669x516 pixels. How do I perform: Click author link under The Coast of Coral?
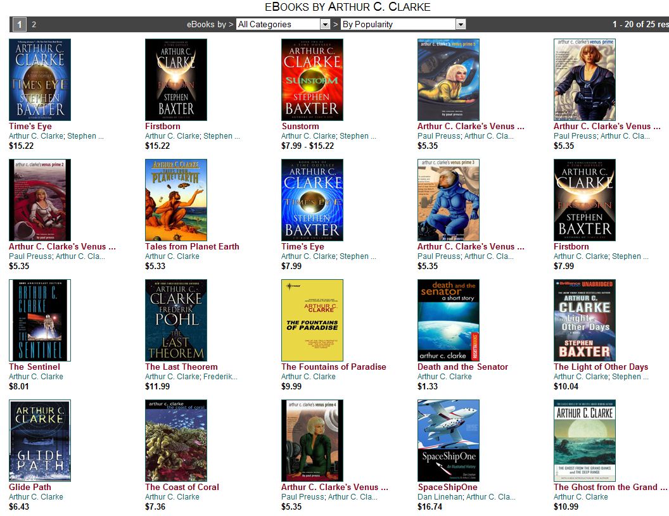(172, 497)
